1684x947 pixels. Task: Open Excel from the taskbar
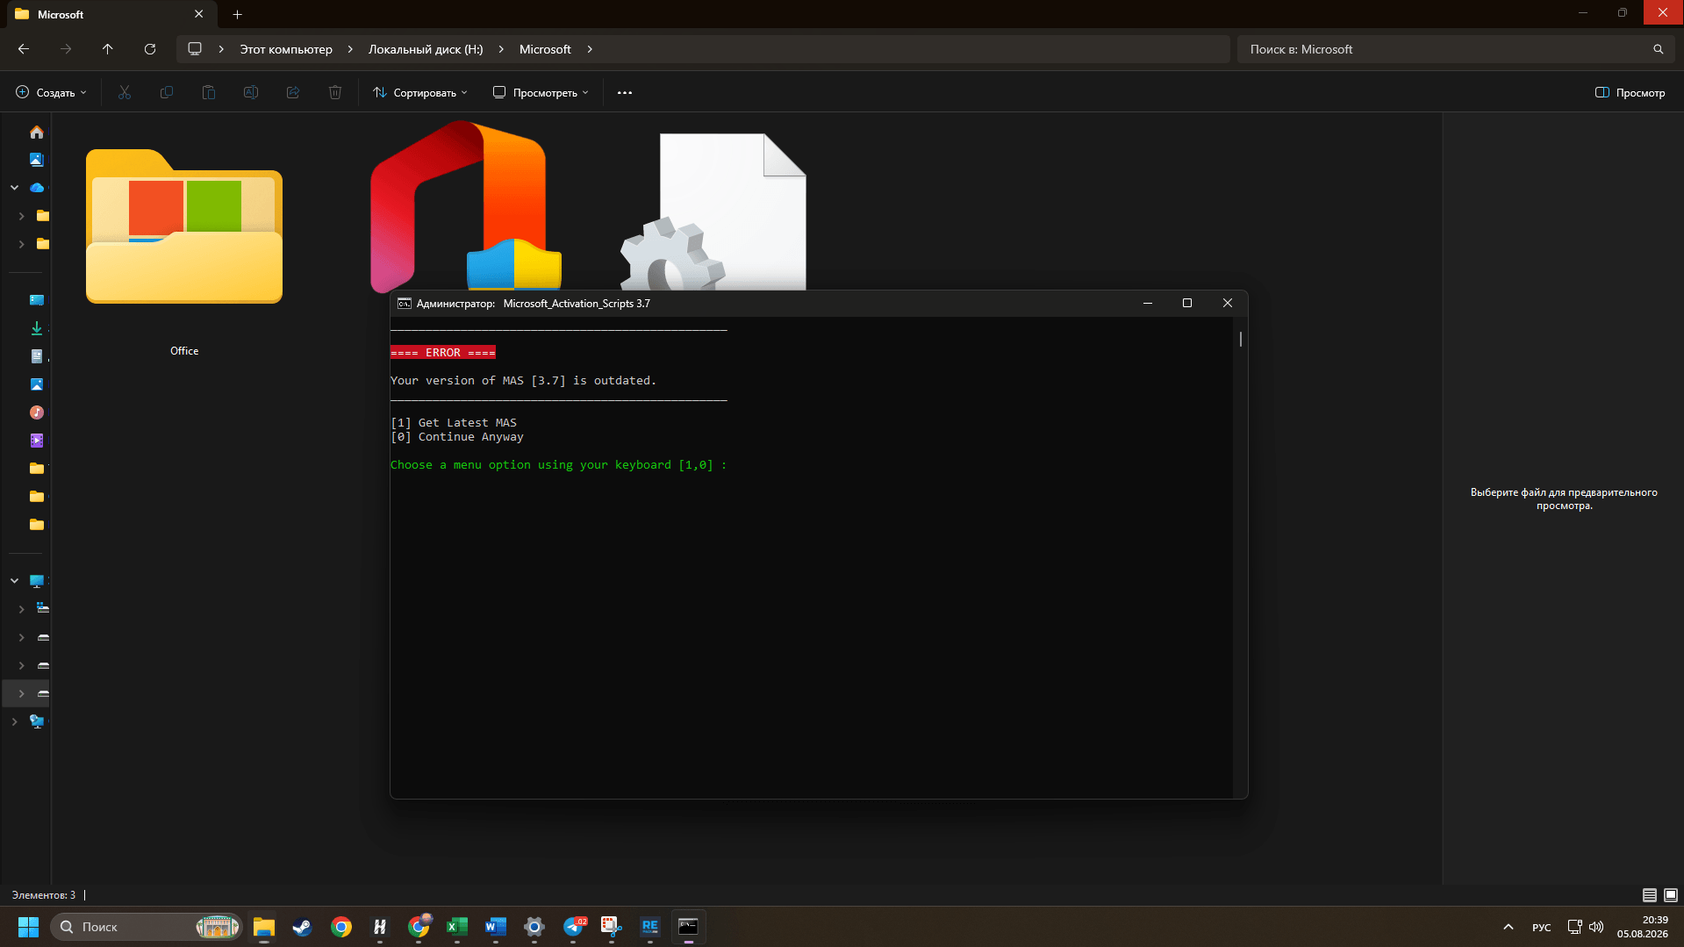457,927
